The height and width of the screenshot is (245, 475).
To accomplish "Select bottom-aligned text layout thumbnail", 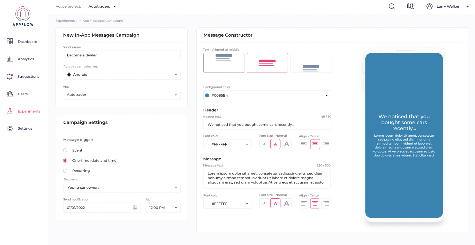I will tap(311, 63).
